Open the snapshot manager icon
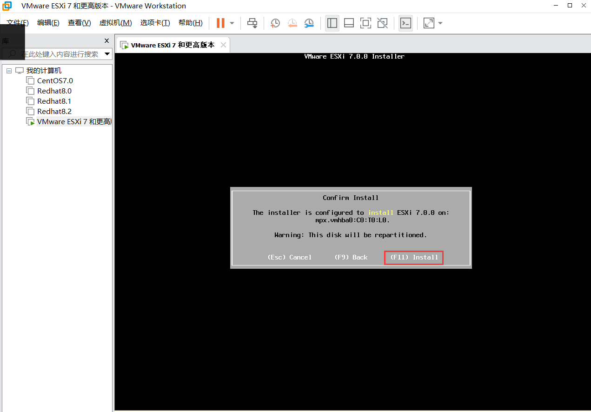Image resolution: width=591 pixels, height=412 pixels. pos(309,23)
